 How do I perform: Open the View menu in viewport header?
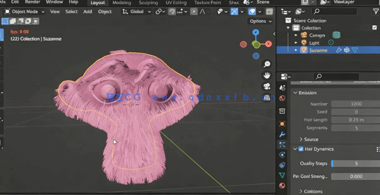pyautogui.click(x=55, y=12)
